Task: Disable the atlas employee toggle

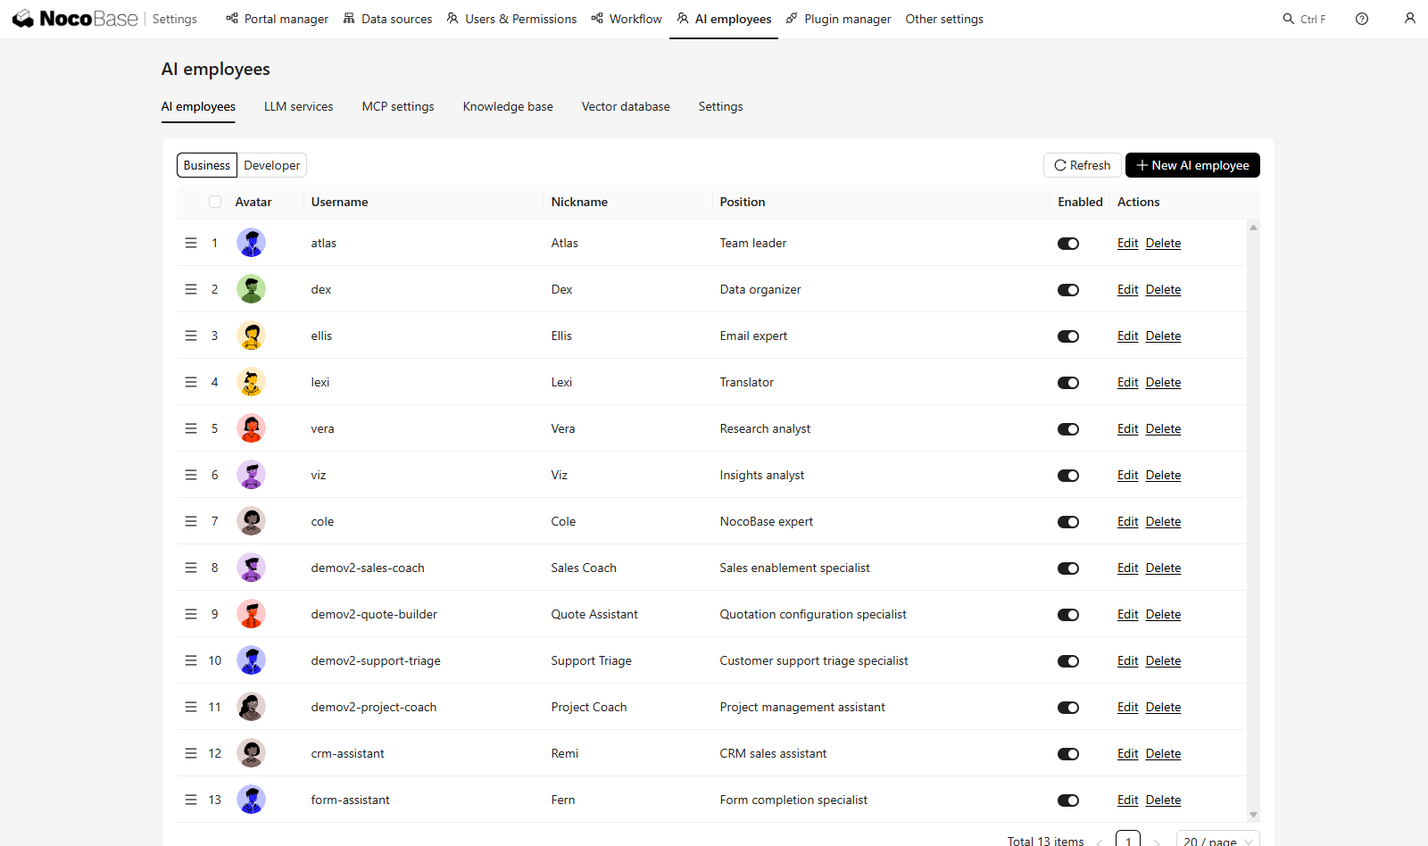Action: (x=1068, y=244)
